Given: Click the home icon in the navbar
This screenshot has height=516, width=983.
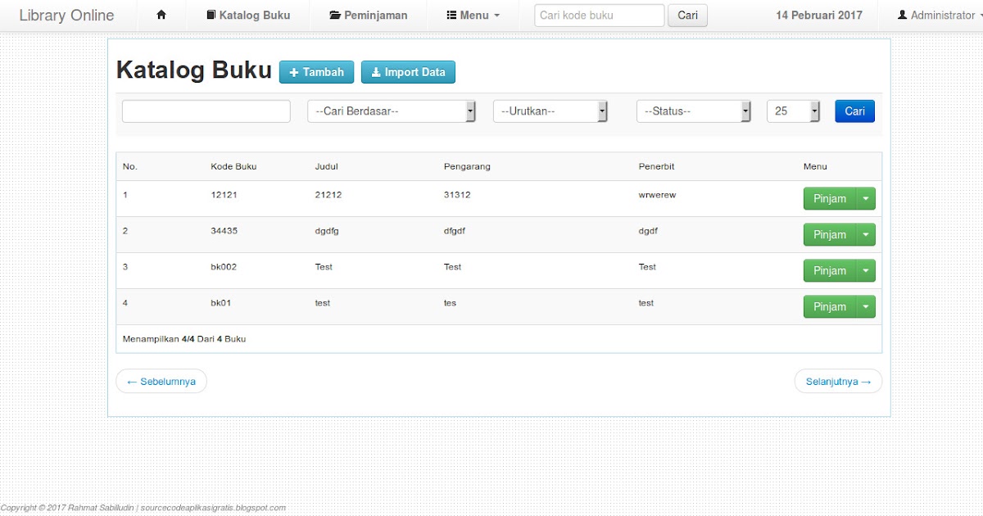Looking at the screenshot, I should [161, 15].
